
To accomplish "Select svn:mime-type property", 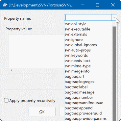I will coord(88,66).
